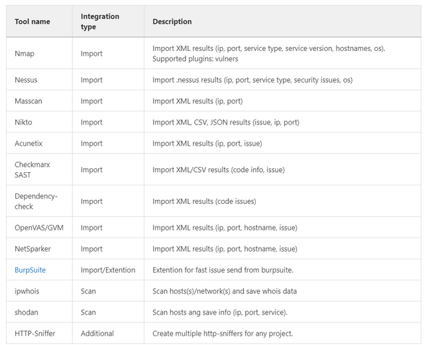Click 'Scan' type in the ipwhois row
The height and width of the screenshot is (345, 424).
[x=88, y=291]
